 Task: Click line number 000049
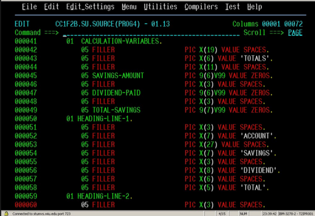[x=26, y=110]
